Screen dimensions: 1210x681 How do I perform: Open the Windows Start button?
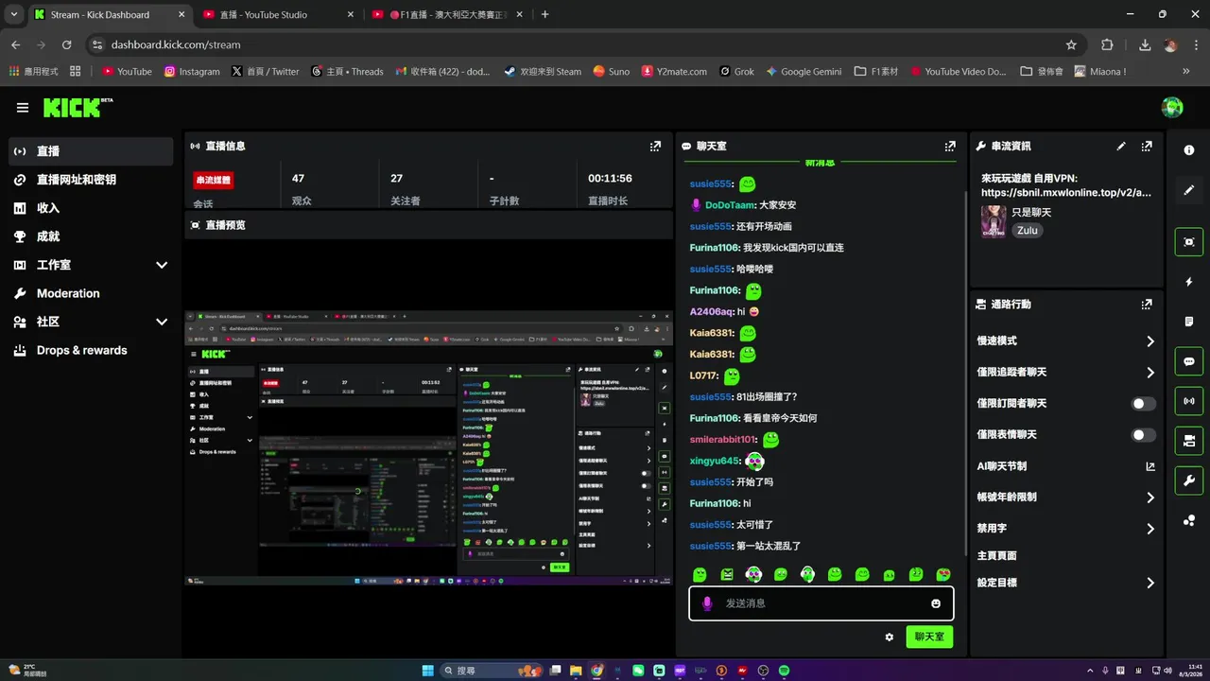[427, 671]
